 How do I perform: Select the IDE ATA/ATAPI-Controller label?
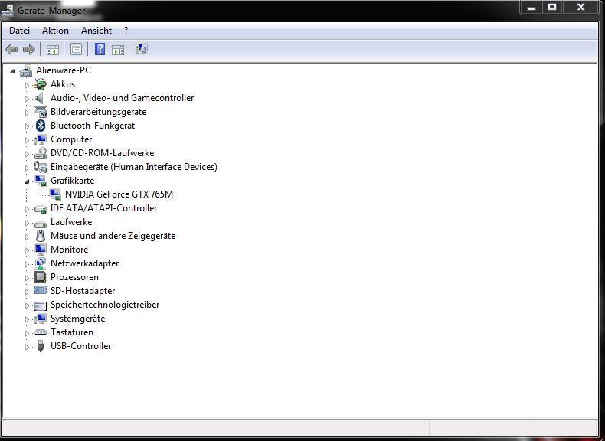pos(104,208)
